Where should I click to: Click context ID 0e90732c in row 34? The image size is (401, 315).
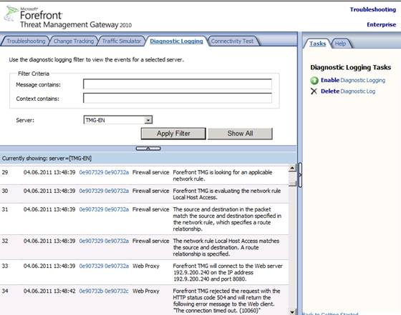[x=117, y=291]
